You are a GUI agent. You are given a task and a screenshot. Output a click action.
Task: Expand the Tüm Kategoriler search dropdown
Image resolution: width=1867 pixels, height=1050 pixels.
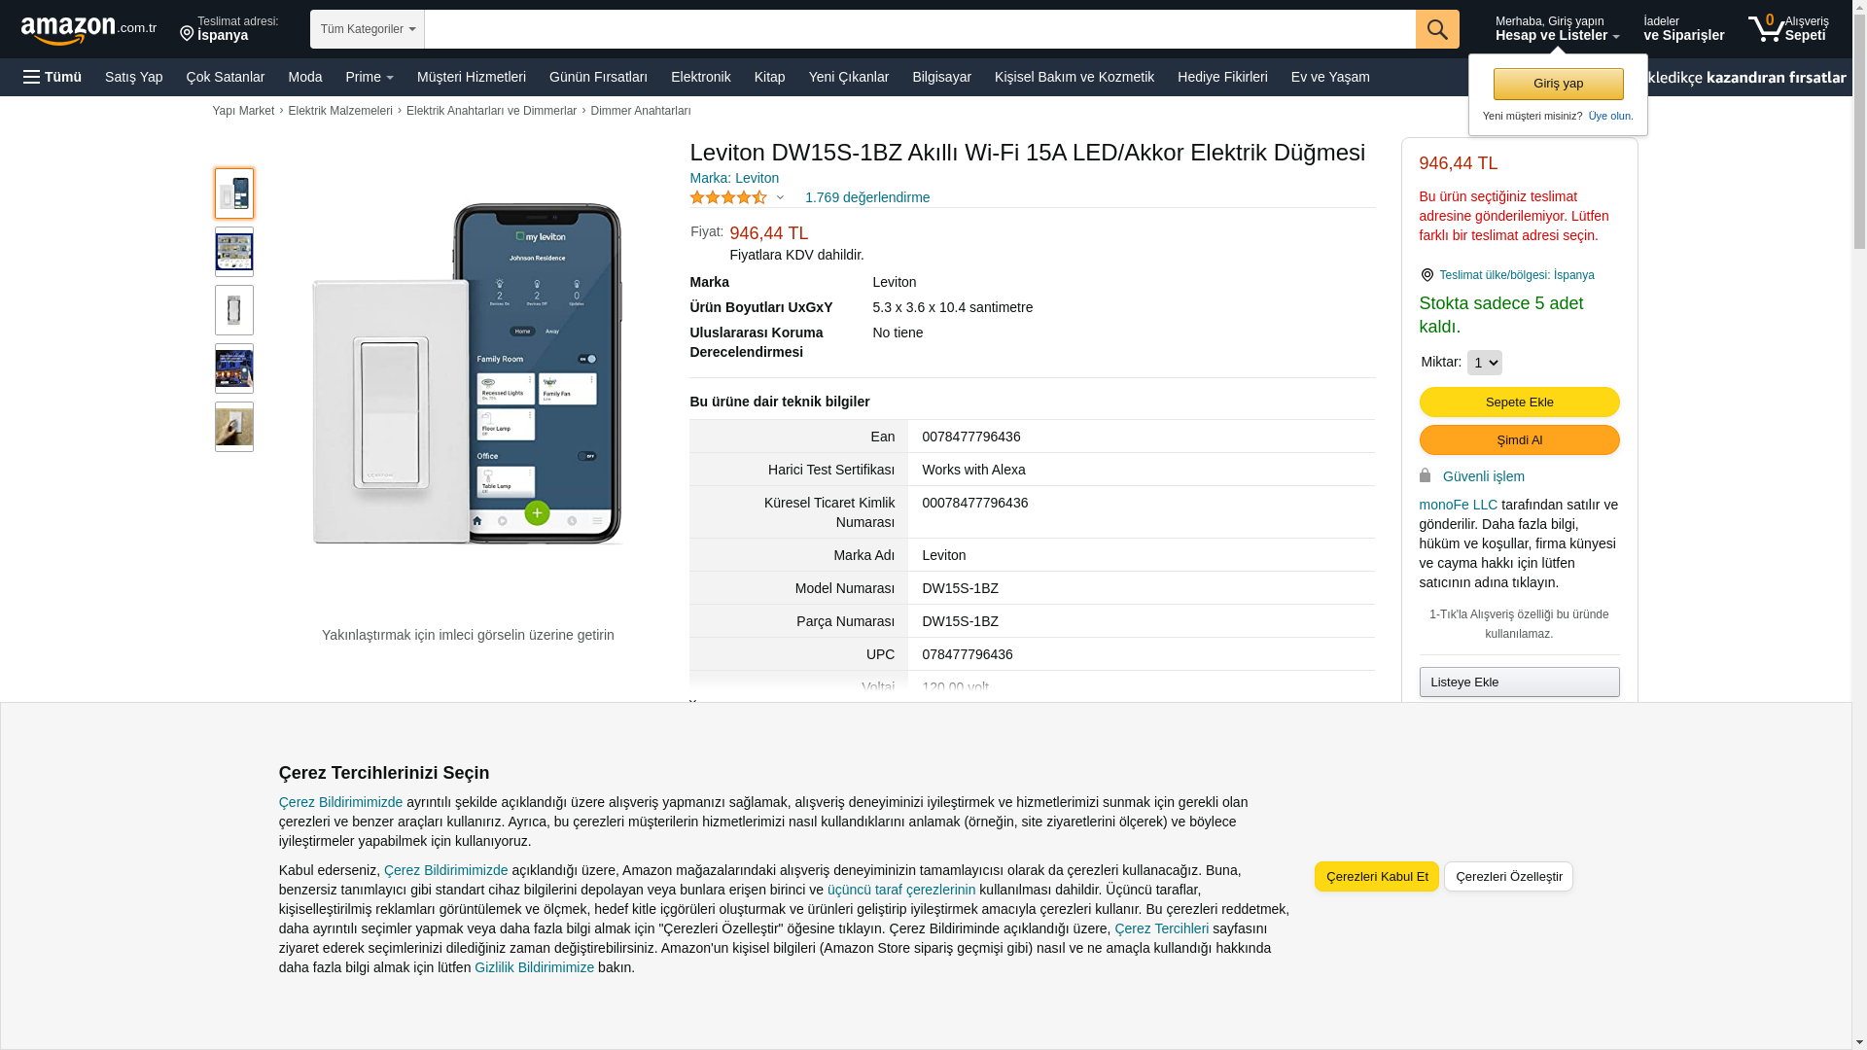[x=368, y=29]
